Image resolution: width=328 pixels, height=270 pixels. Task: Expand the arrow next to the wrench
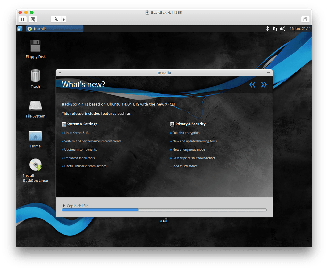64,20
